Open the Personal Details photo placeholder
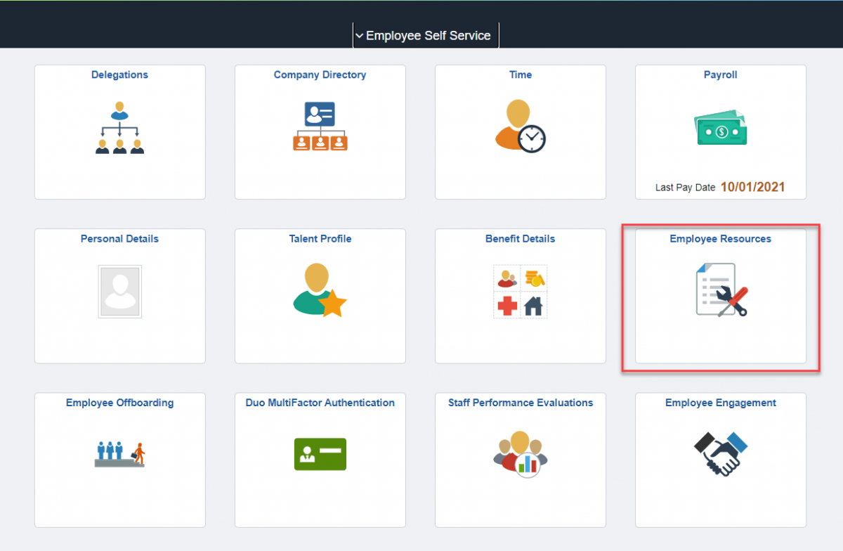Image resolution: width=843 pixels, height=551 pixels. [120, 291]
